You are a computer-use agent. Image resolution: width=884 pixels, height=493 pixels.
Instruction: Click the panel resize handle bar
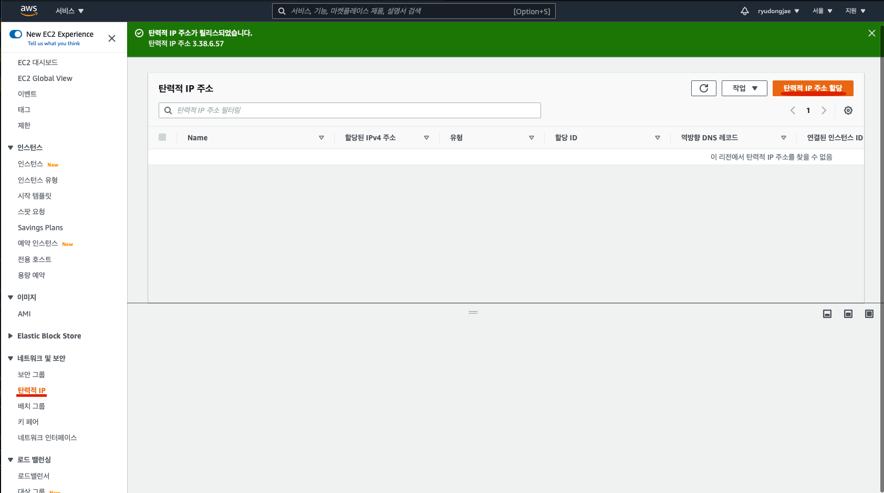473,312
